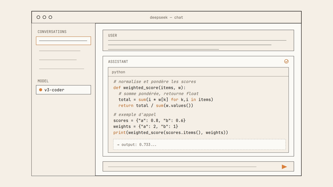Click the first window control circle
This screenshot has height=187, width=333.
tap(38, 17)
